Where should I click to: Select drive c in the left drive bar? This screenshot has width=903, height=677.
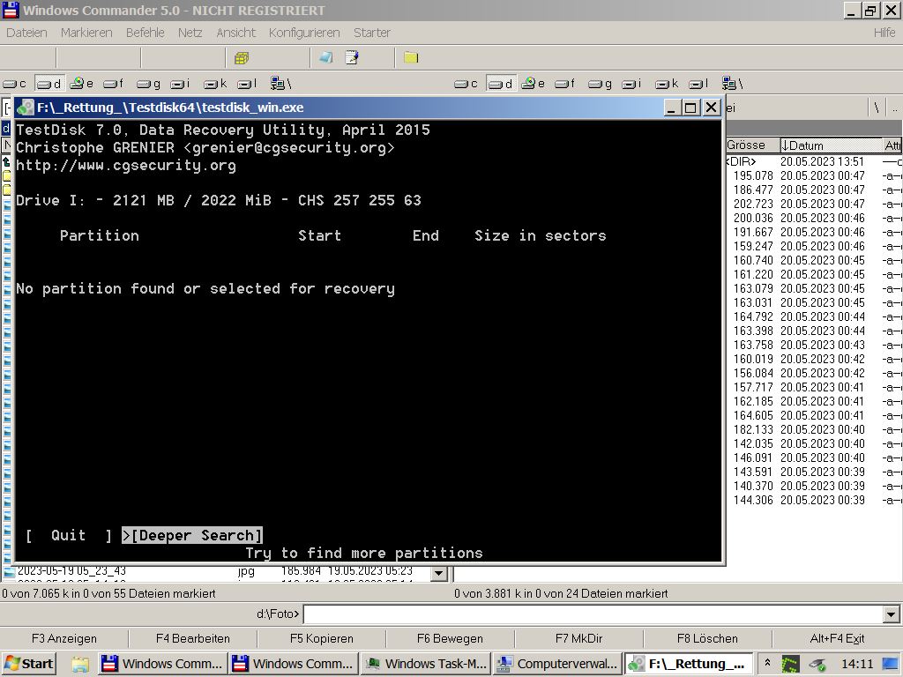point(15,84)
